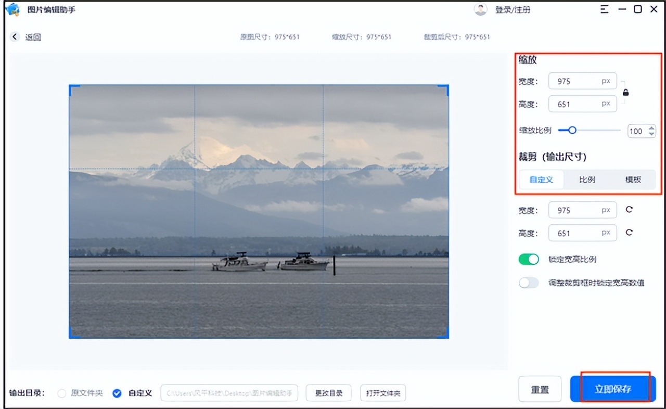The image size is (666, 409).
Task: Click the 立即保存 button to save
Action: pos(614,388)
